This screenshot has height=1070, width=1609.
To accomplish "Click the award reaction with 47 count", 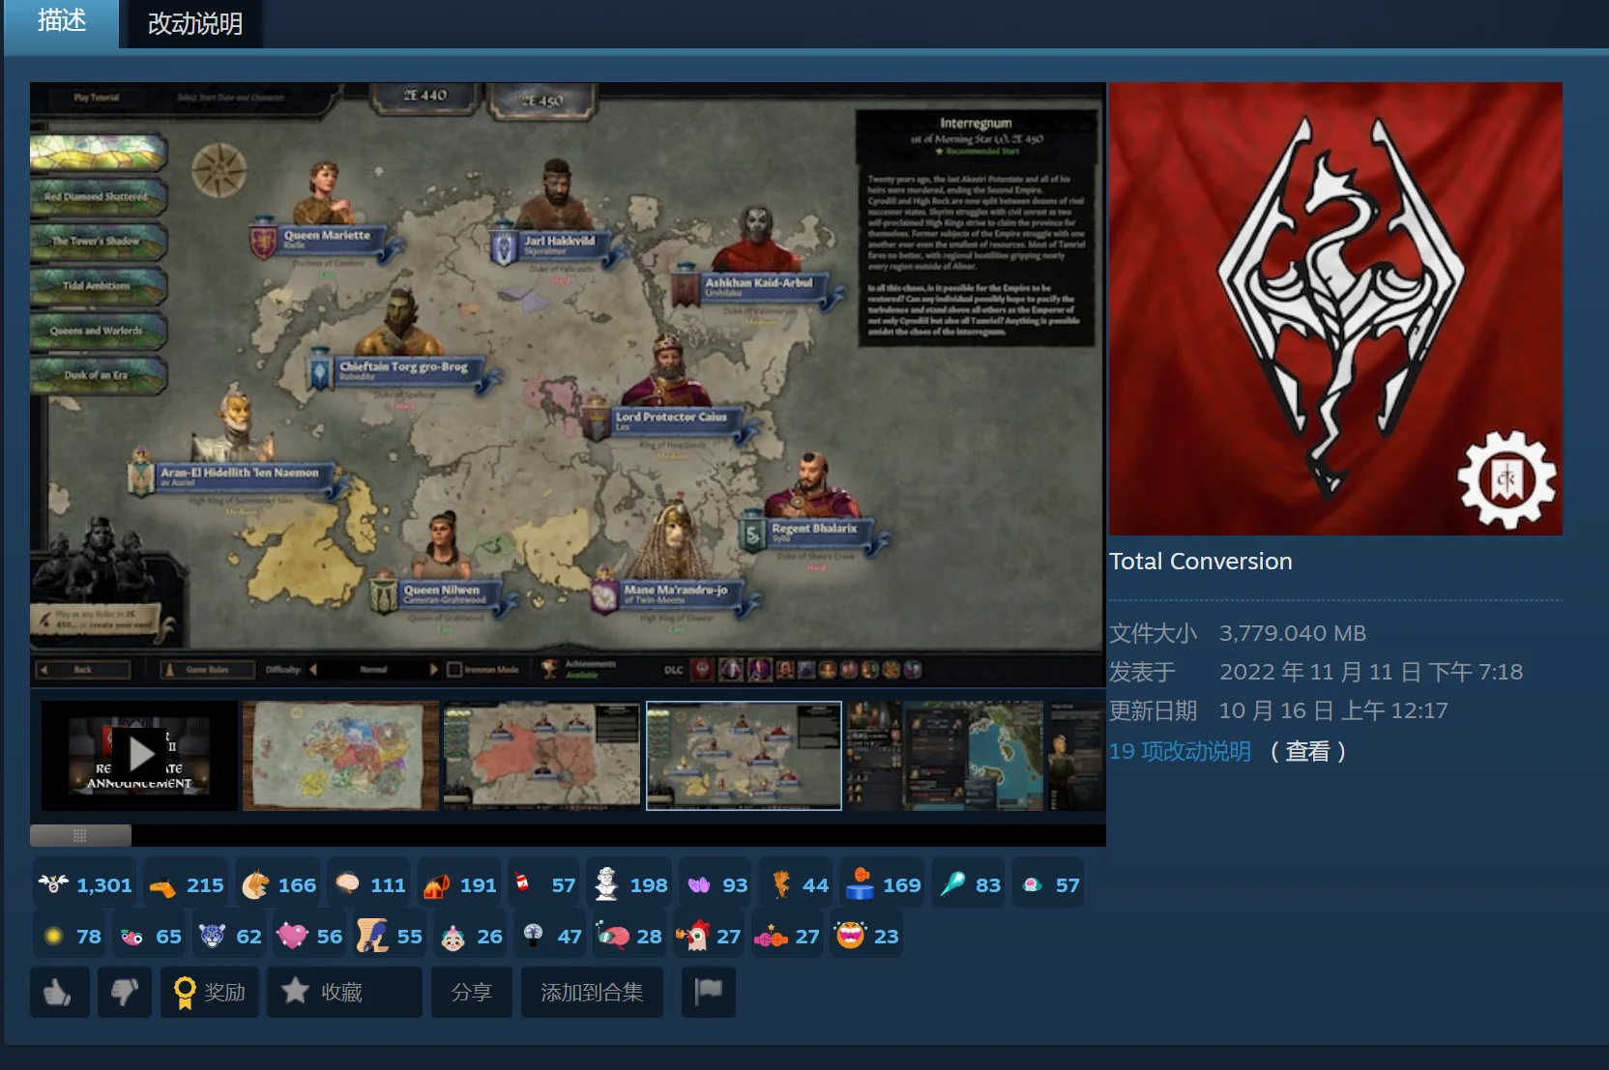I will (x=551, y=936).
